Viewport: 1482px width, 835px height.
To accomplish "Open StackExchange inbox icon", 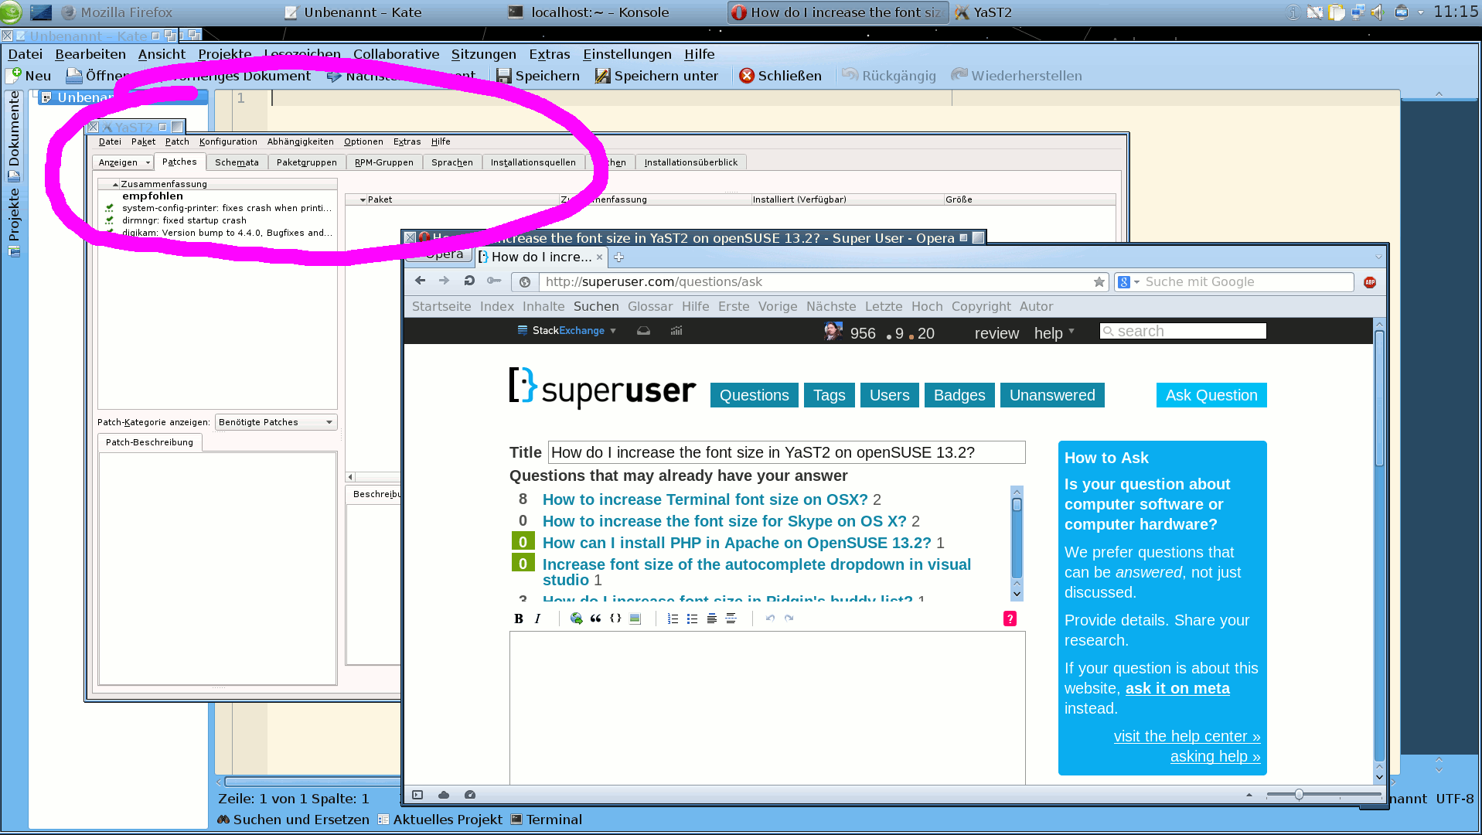I will click(x=643, y=331).
